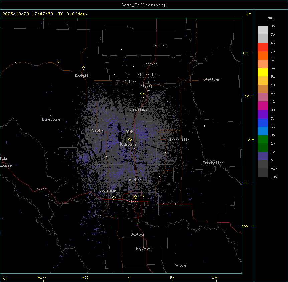This screenshot has width=288, height=282.
Task: Click the bottom axis -100 km tick label
Action: [42, 277]
